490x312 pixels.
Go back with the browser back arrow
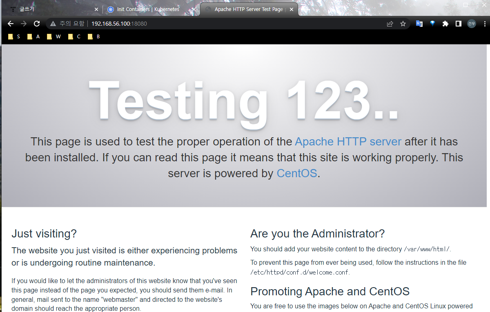tap(11, 24)
